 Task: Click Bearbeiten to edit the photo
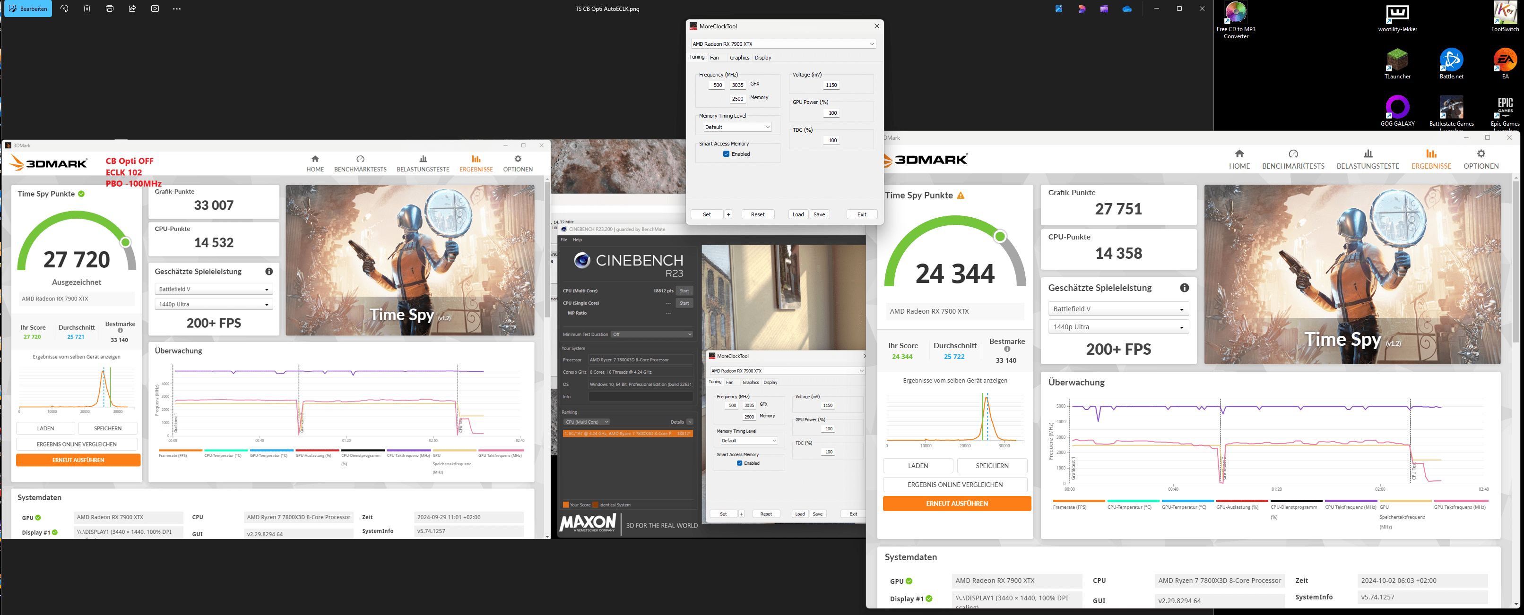[x=28, y=9]
